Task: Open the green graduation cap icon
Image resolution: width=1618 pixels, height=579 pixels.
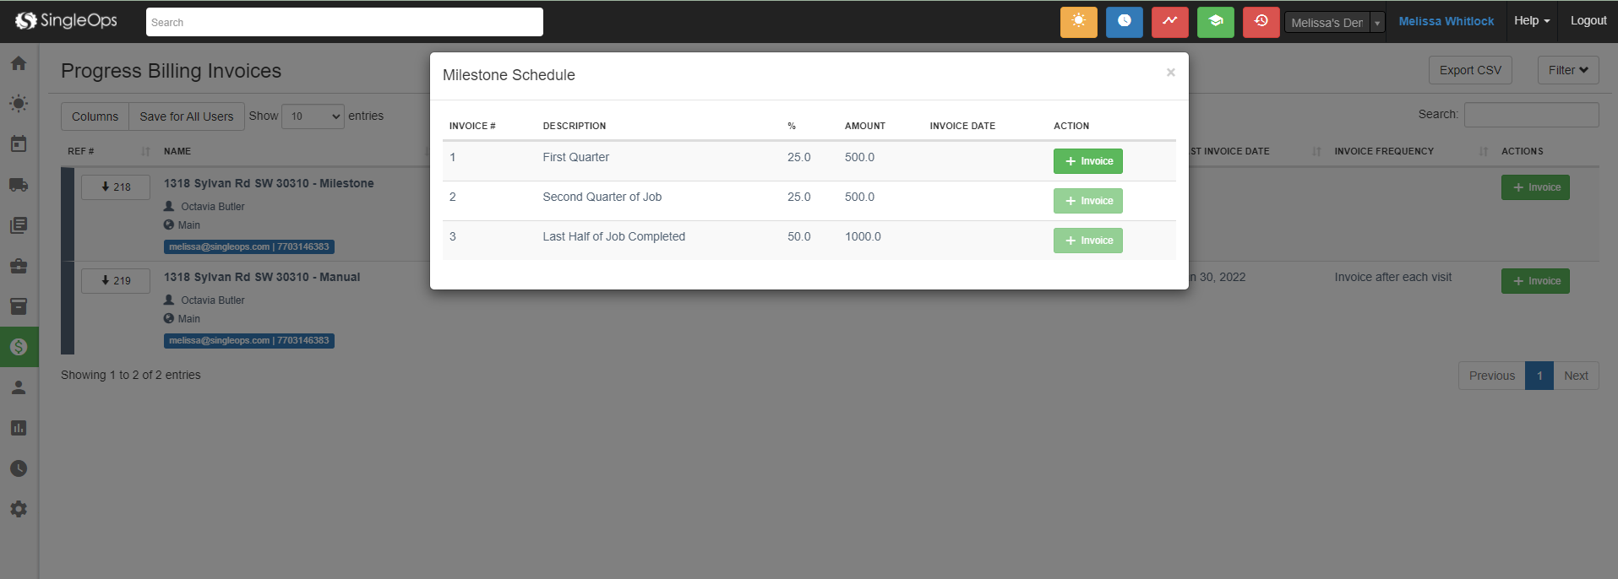Action: (x=1215, y=22)
